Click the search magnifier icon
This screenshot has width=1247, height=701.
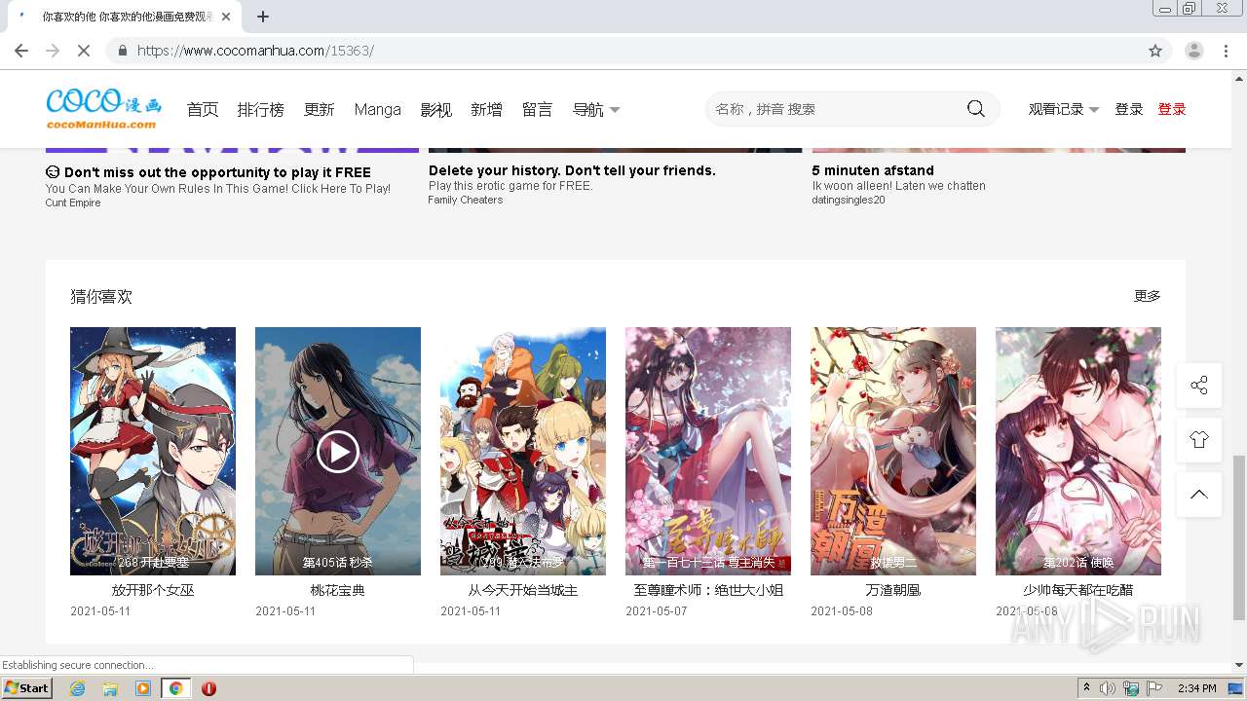975,109
